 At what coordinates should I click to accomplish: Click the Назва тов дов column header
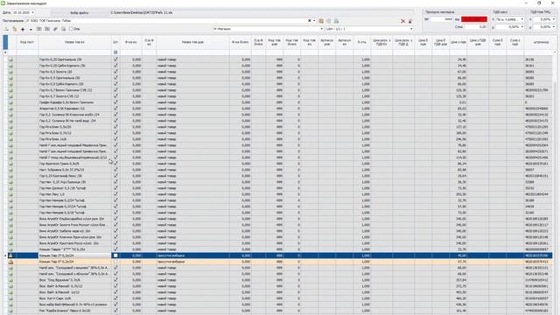[x=192, y=42]
